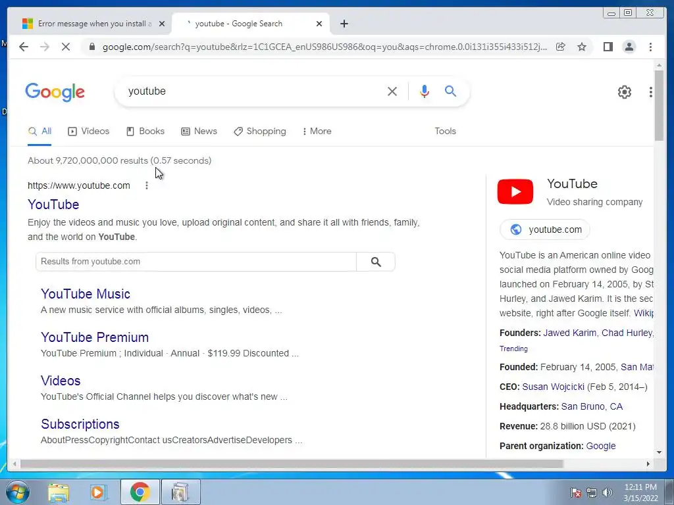Screen dimensions: 674x505
Task: Share this page via address bar icon
Action: (x=561, y=47)
